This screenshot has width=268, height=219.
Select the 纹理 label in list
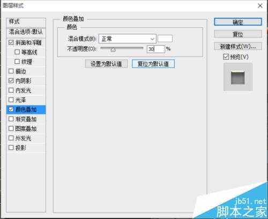coord(27,62)
